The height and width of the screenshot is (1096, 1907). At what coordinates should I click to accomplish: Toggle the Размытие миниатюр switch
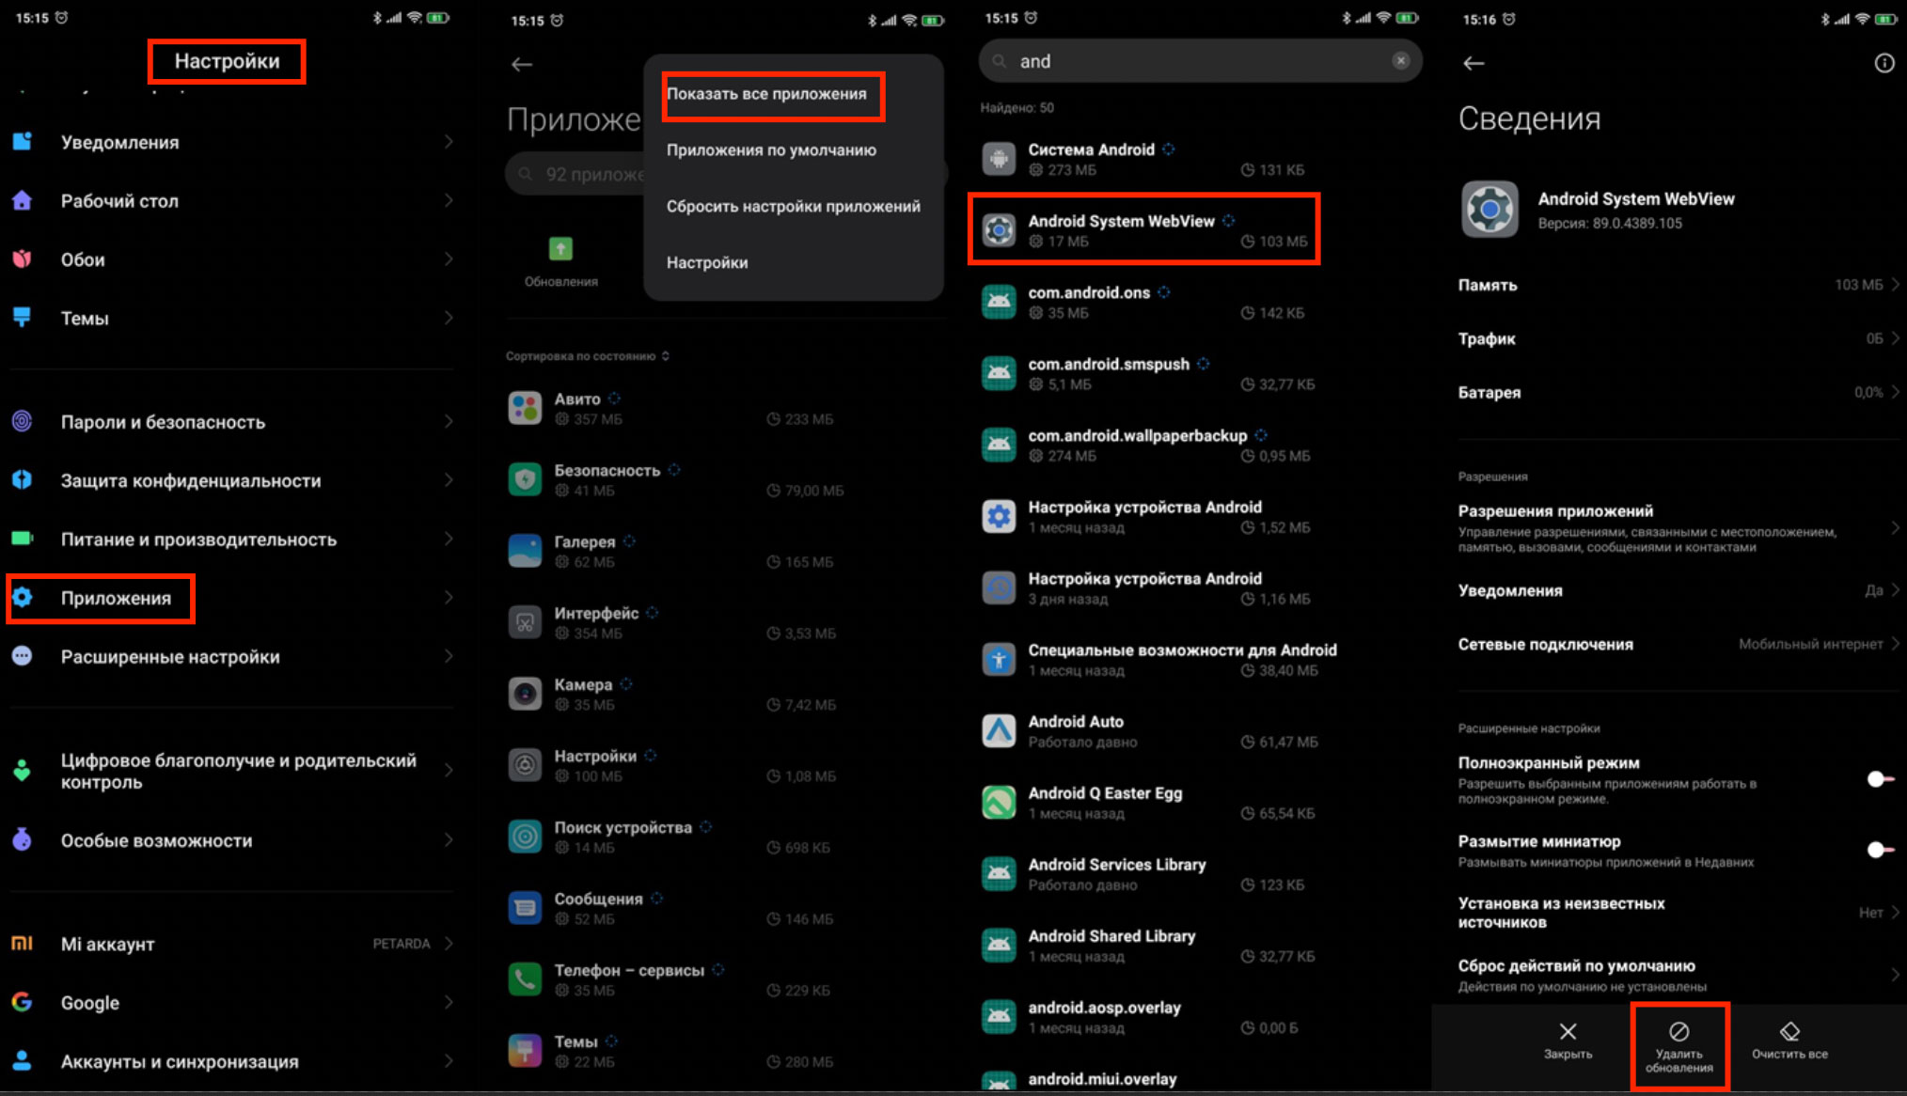pyautogui.click(x=1879, y=850)
